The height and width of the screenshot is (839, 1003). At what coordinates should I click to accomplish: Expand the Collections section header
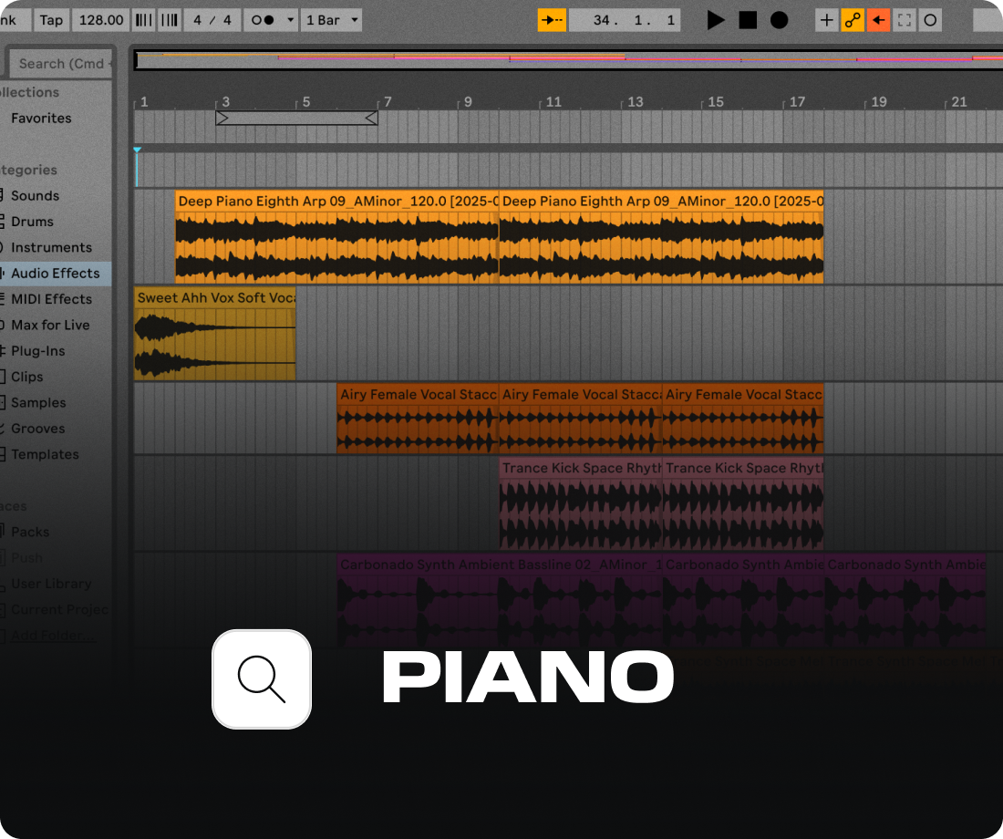[x=27, y=92]
